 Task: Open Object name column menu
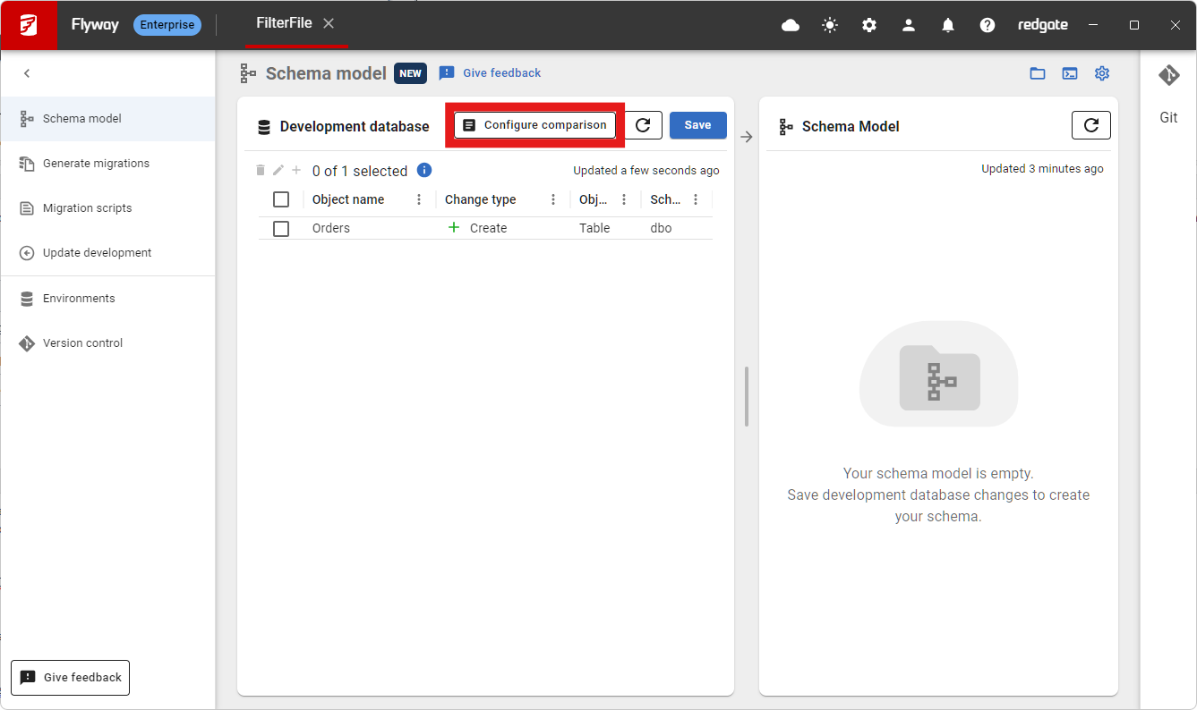coord(419,199)
